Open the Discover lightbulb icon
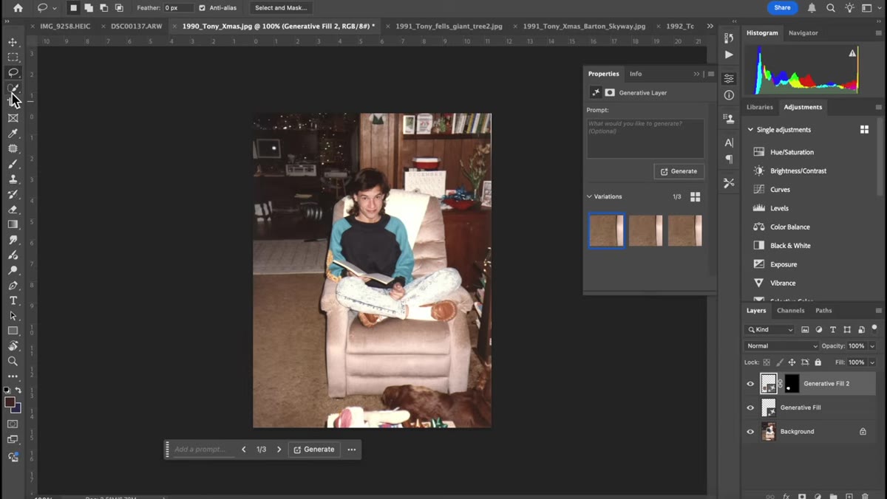887x499 pixels. (849, 7)
